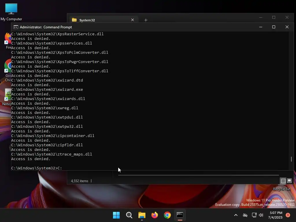
Task: Close the File Explorer window
Action: point(287,18)
